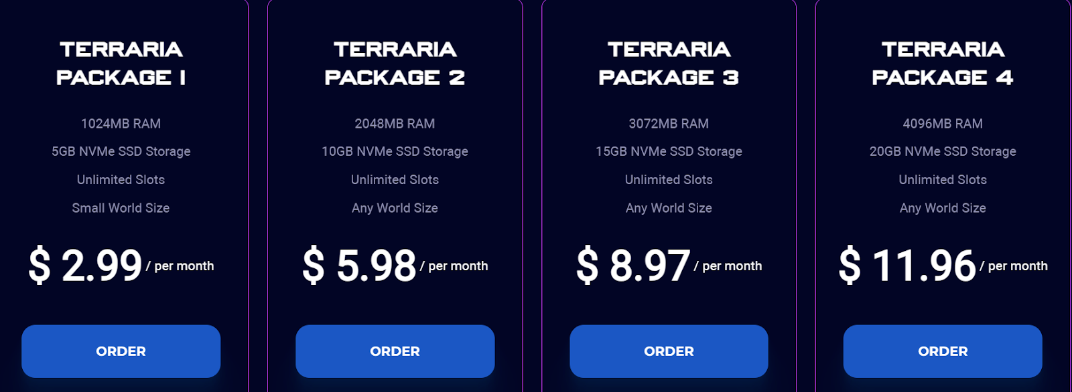Screen dimensions: 1072x392
Task: Click the Small World Size text
Action: [x=121, y=208]
